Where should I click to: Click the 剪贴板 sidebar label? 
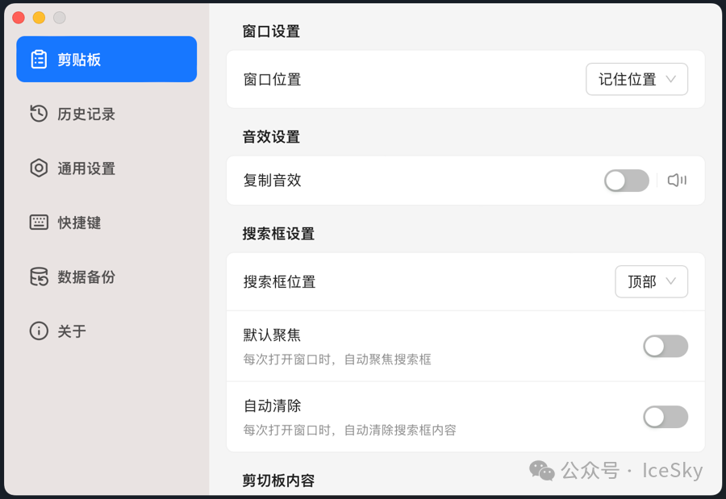click(79, 60)
